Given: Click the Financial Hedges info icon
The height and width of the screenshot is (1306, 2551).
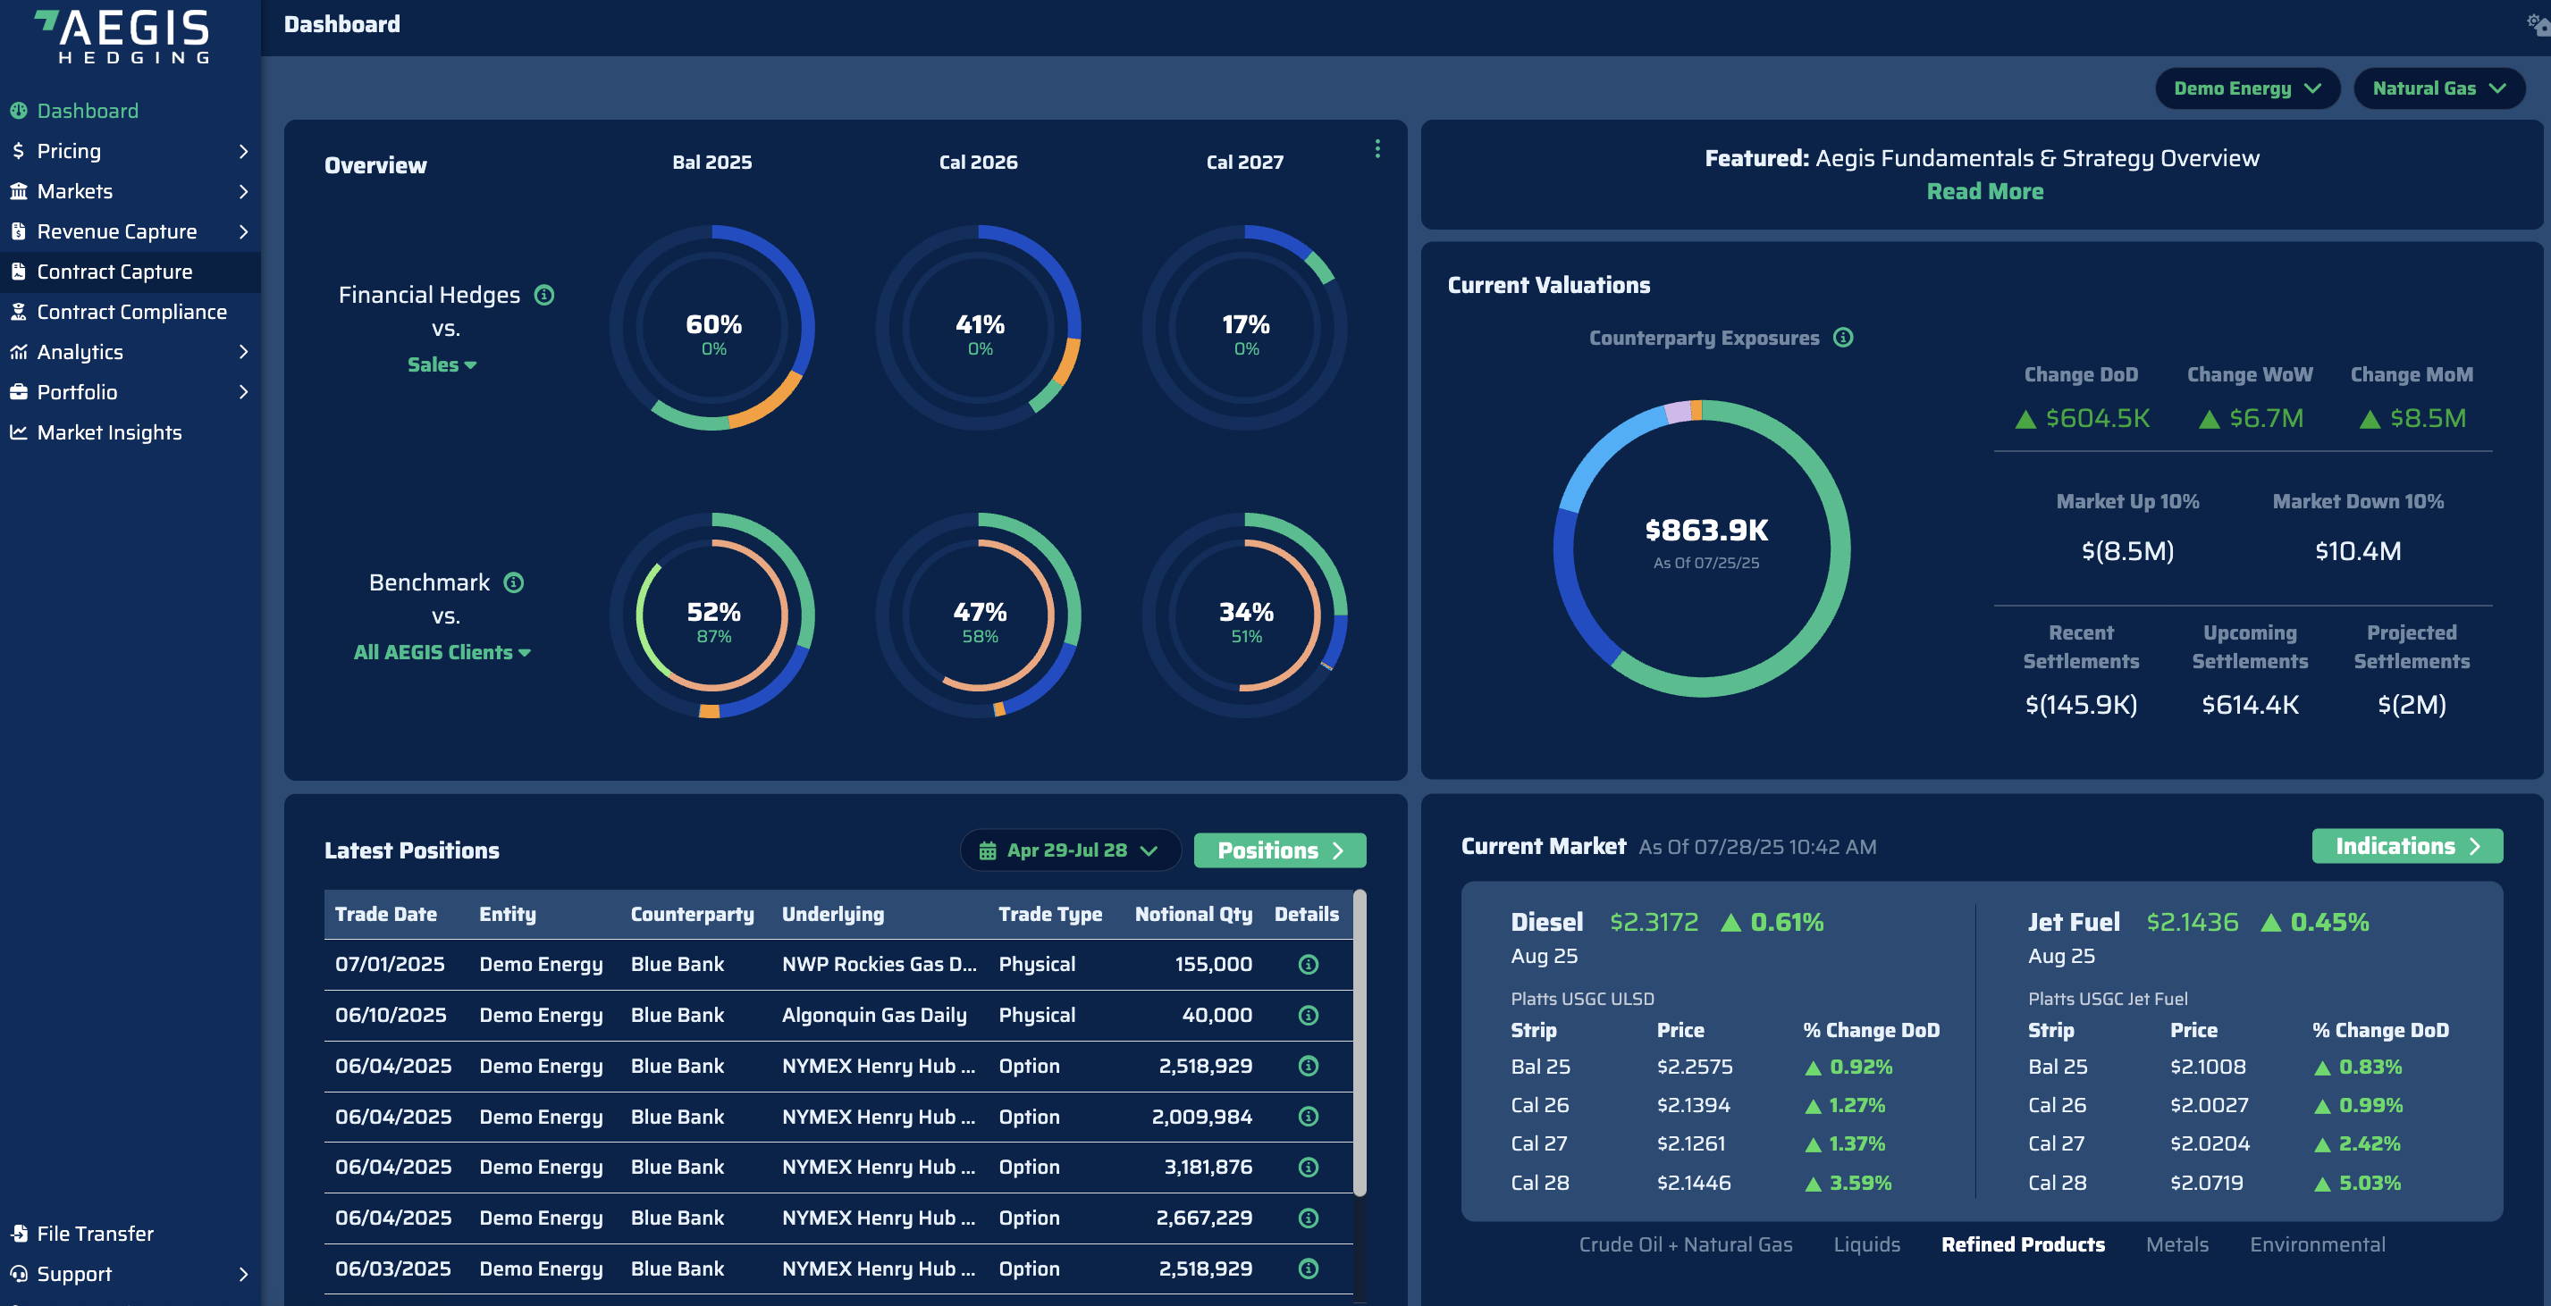Looking at the screenshot, I should (x=543, y=295).
